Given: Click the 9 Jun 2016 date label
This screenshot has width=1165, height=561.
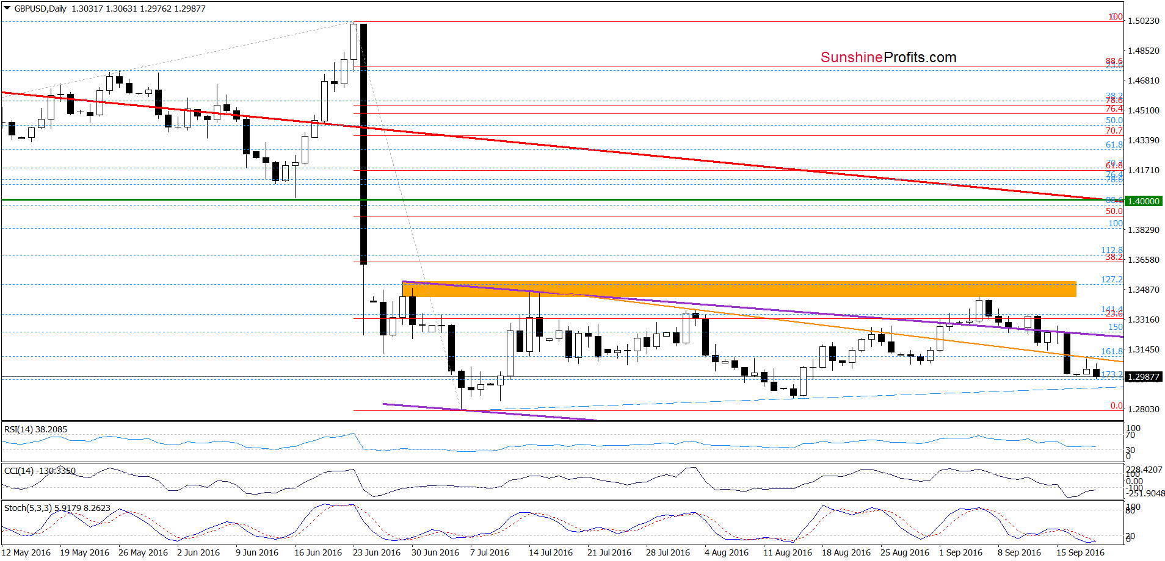Looking at the screenshot, I should coord(257,552).
